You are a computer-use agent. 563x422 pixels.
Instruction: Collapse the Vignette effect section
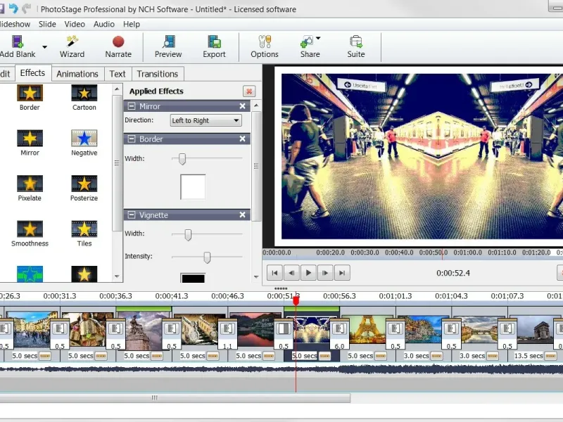131,215
